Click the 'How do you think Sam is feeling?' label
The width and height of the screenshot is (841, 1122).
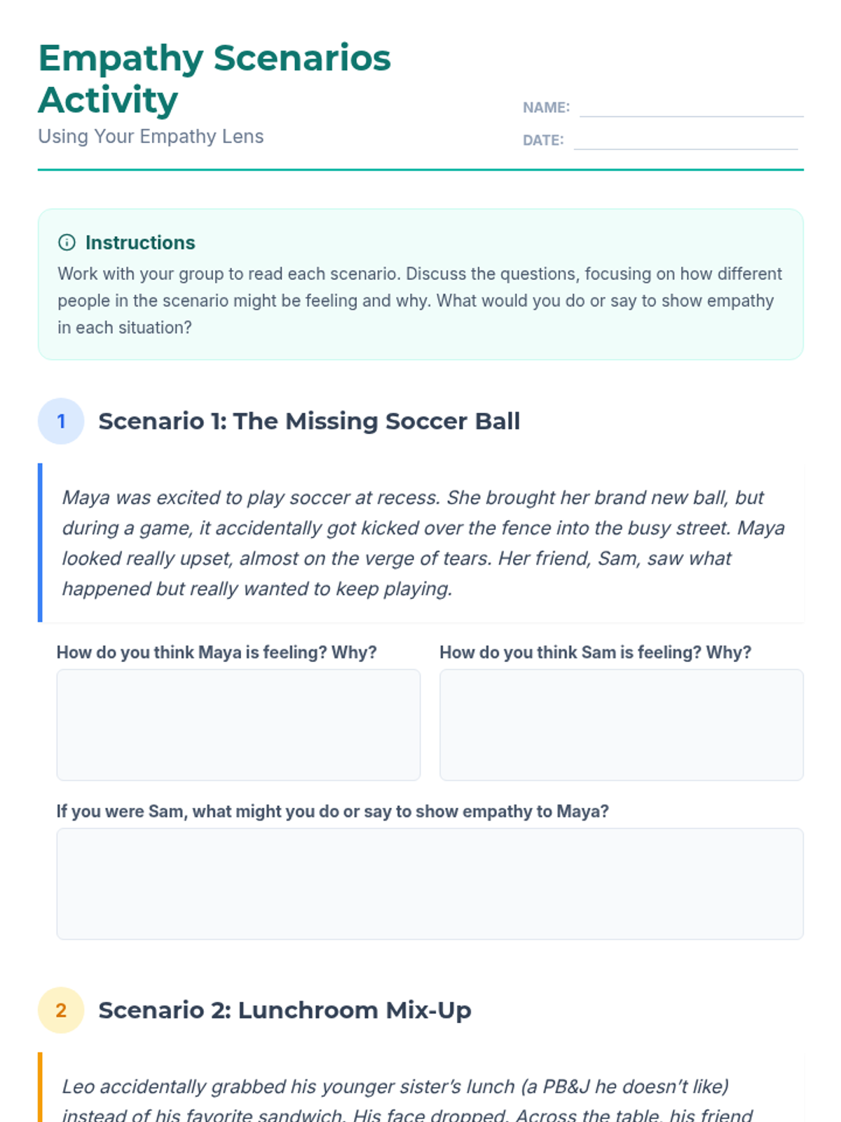tap(595, 652)
